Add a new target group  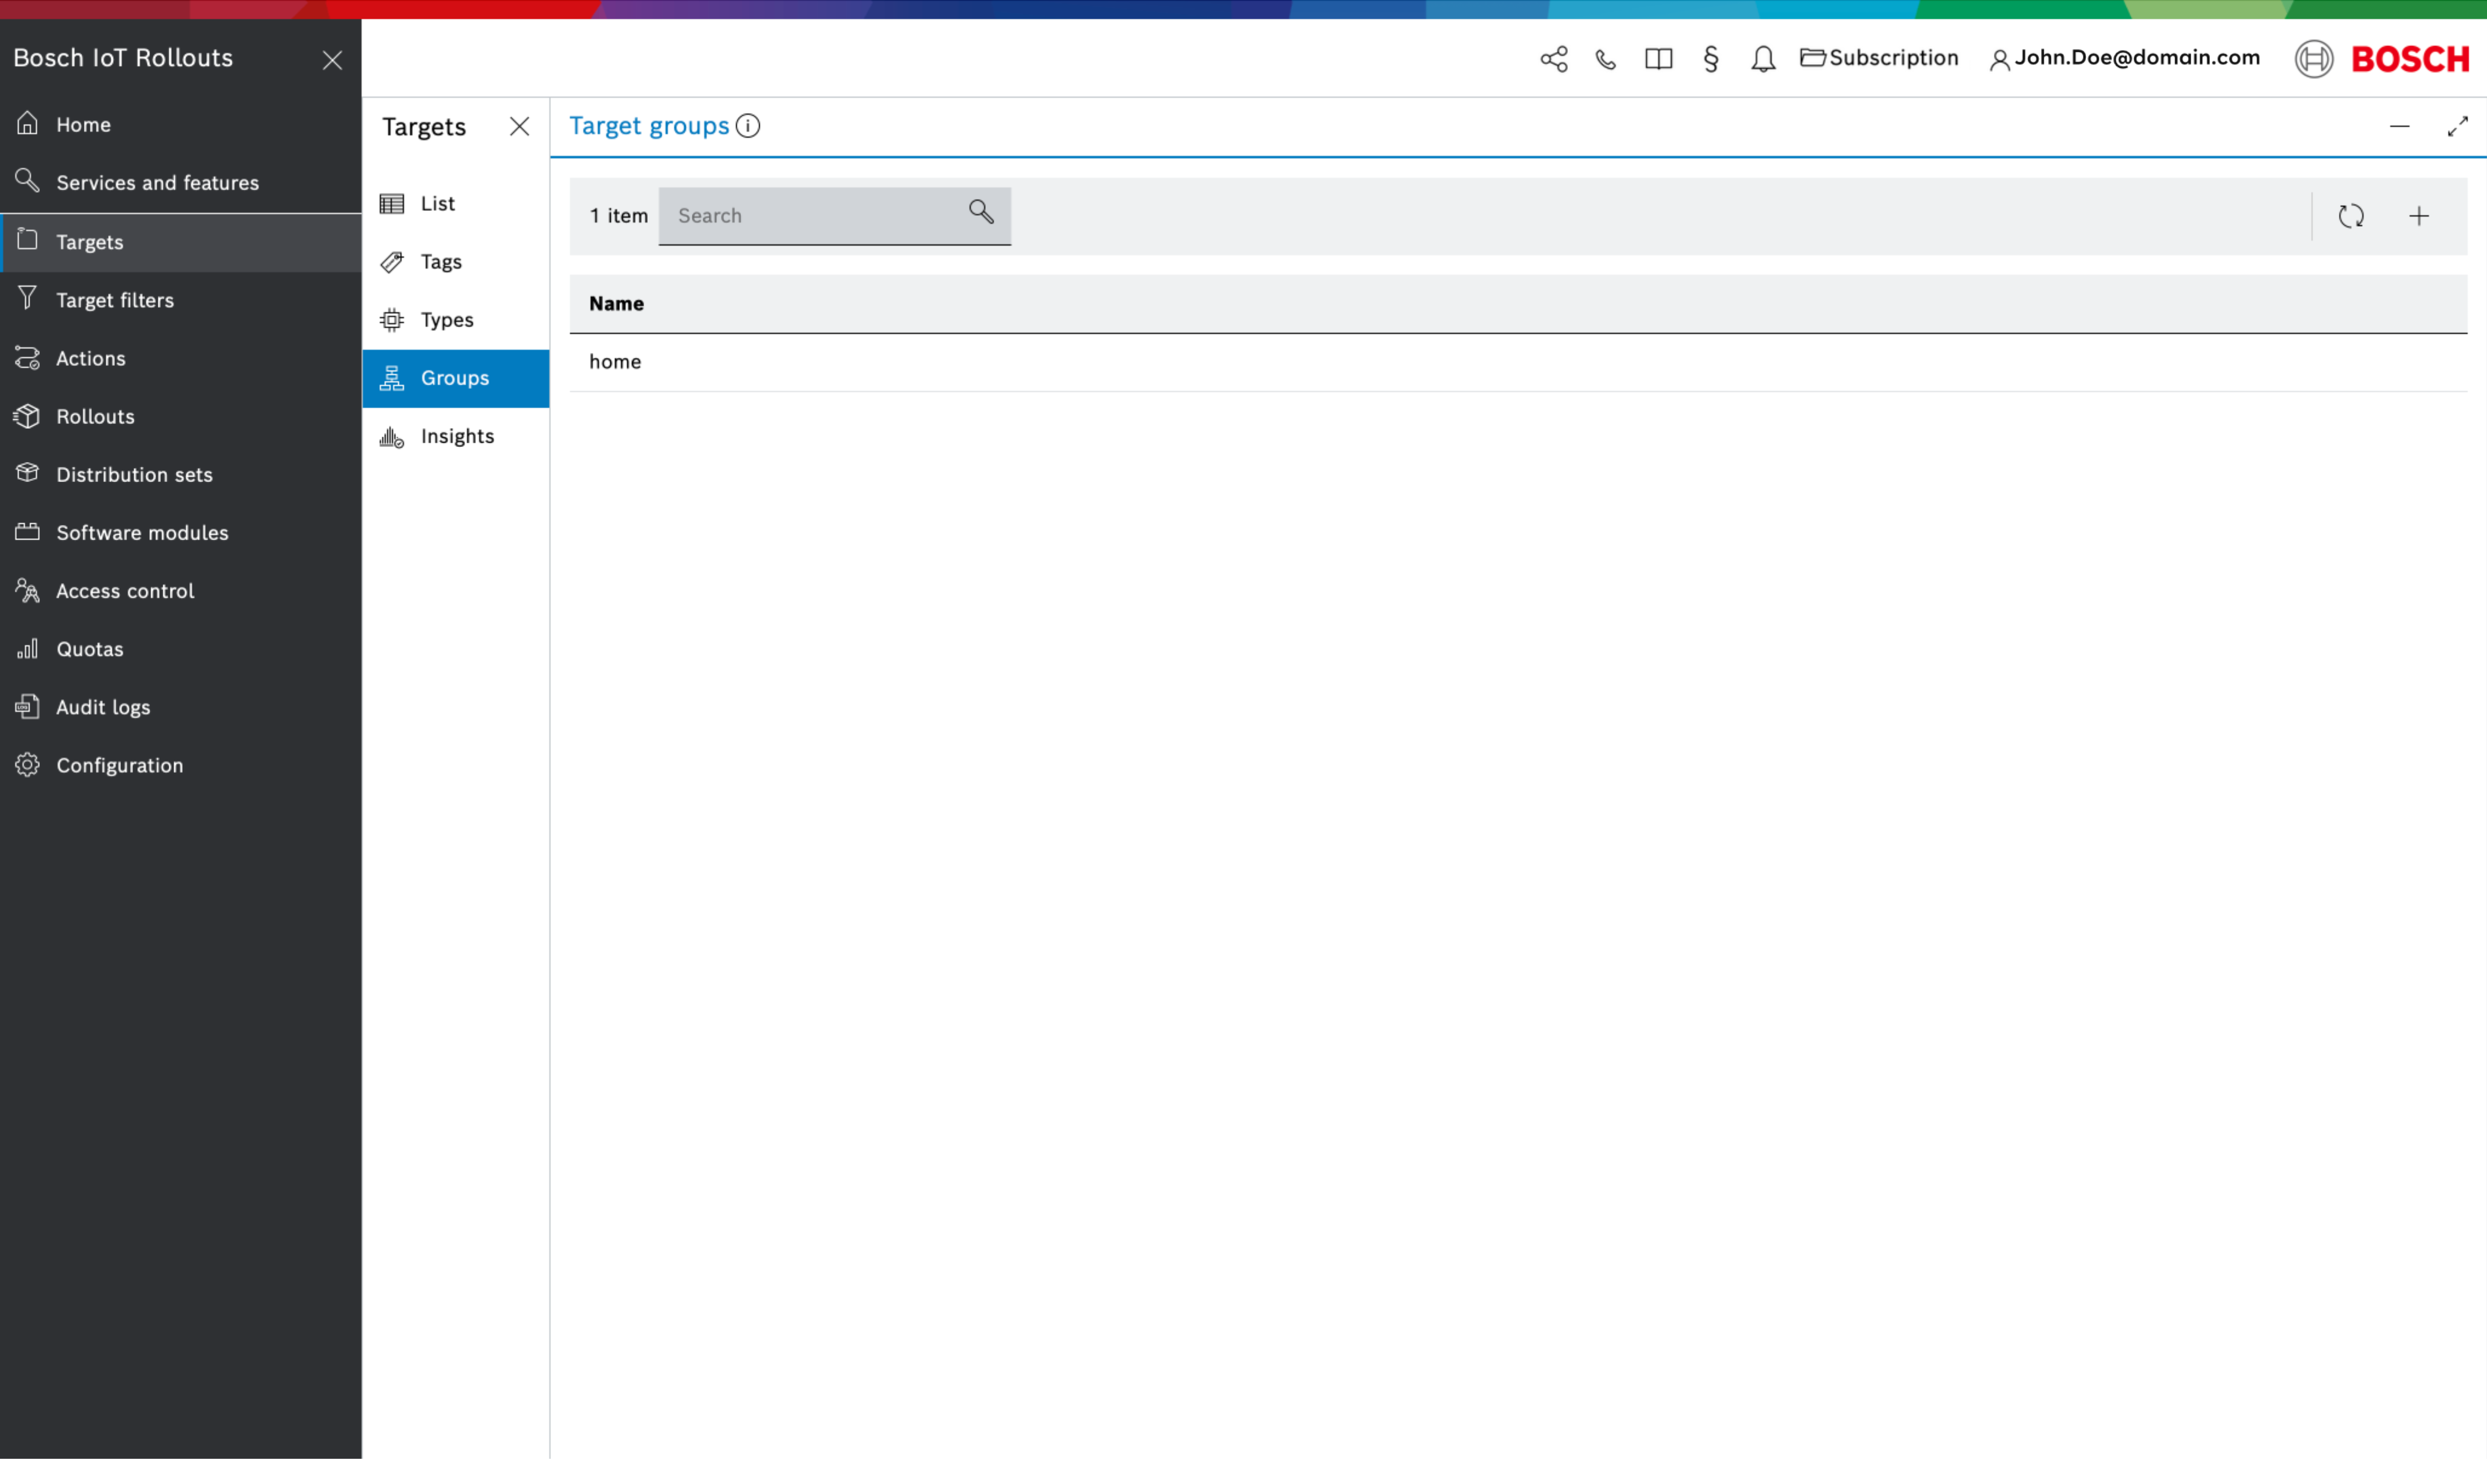[x=2419, y=216]
